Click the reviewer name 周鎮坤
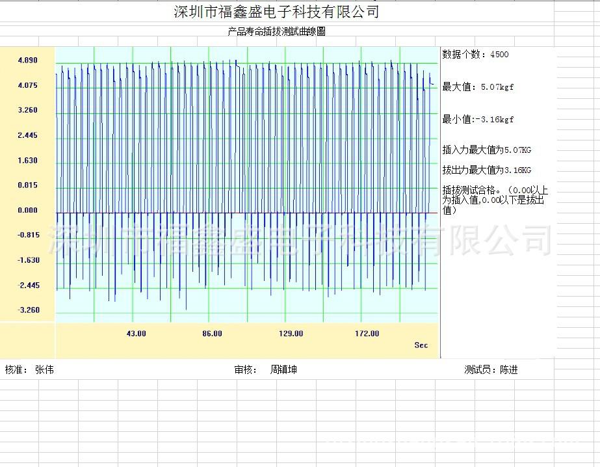600x467 pixels. (283, 369)
